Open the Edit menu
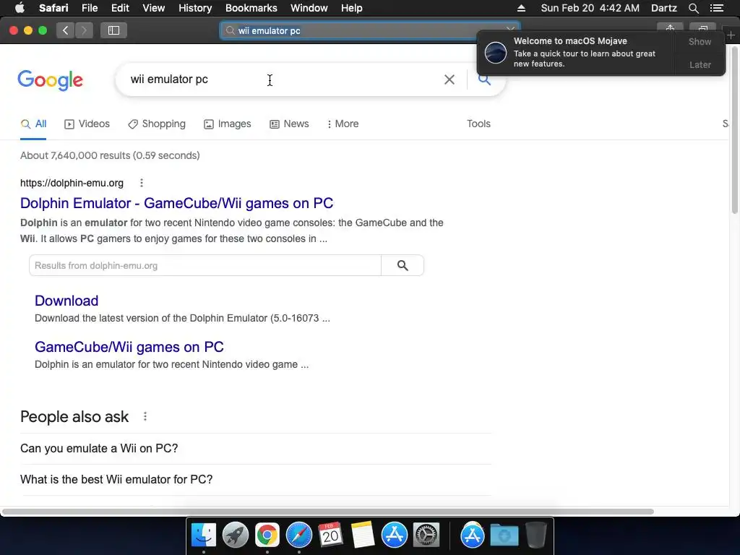 click(120, 8)
